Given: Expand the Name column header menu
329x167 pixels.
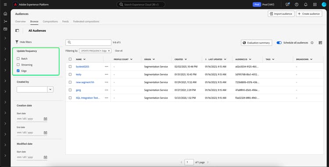Looking at the screenshot, I should click(x=84, y=59).
